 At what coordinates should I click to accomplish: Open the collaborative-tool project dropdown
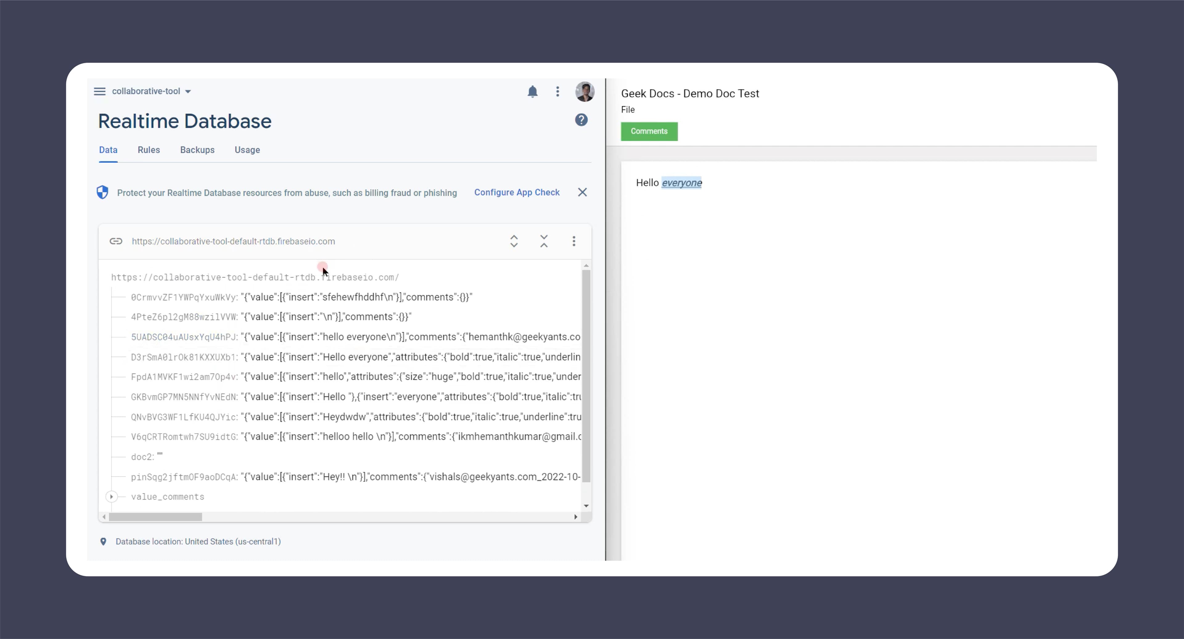(x=152, y=92)
